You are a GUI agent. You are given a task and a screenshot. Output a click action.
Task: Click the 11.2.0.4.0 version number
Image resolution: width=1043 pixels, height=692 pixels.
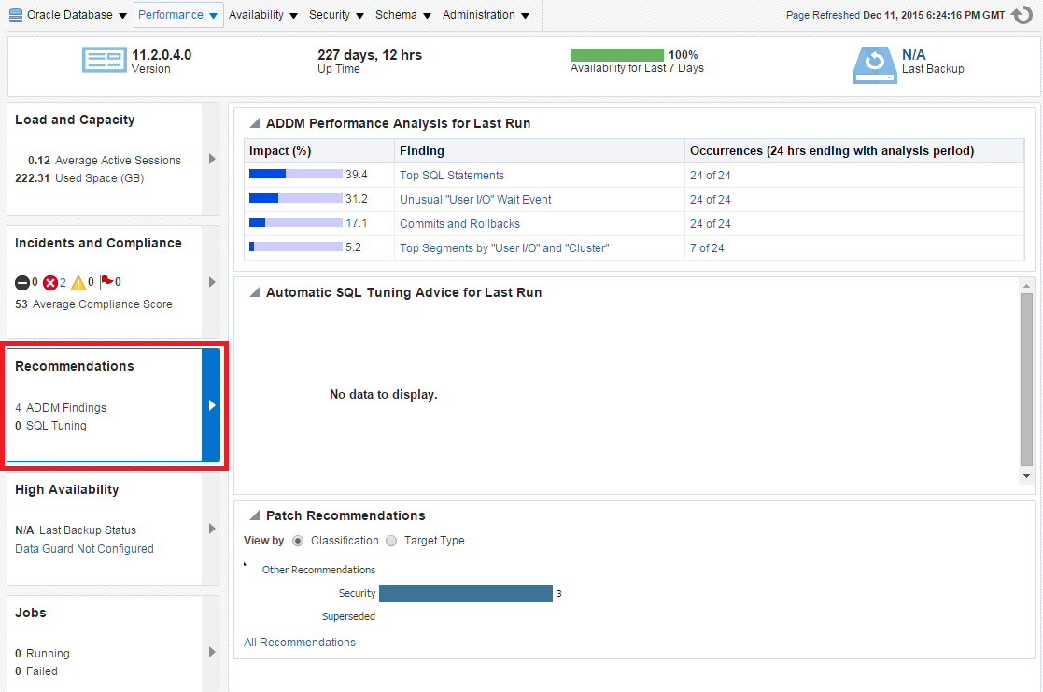coord(162,55)
